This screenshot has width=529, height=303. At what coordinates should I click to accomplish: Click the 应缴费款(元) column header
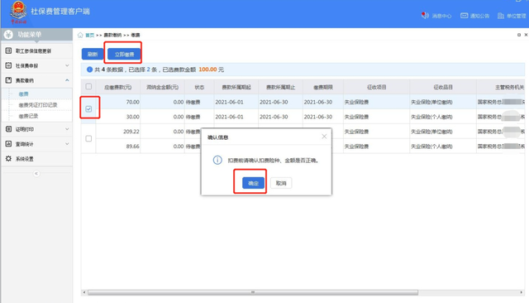(x=117, y=87)
